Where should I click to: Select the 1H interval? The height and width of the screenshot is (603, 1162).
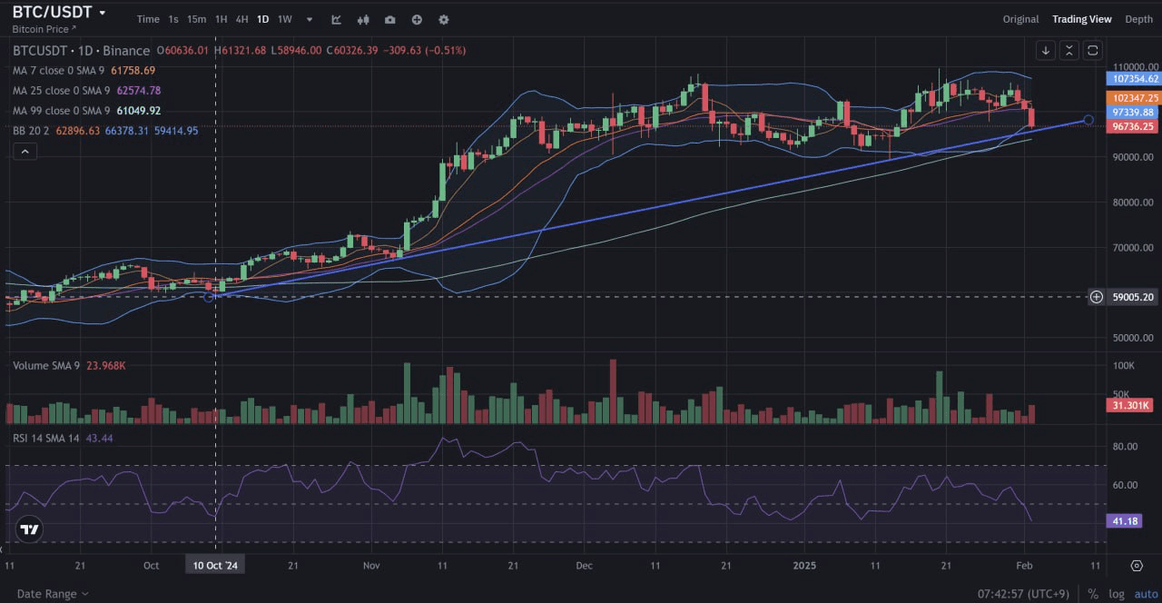[221, 19]
